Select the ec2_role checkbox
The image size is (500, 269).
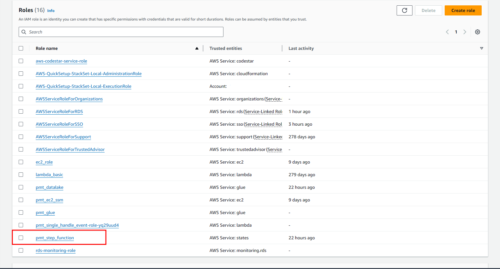(21, 162)
